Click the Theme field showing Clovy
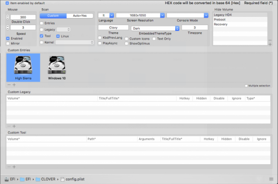The image size is (278, 184). (114, 27)
